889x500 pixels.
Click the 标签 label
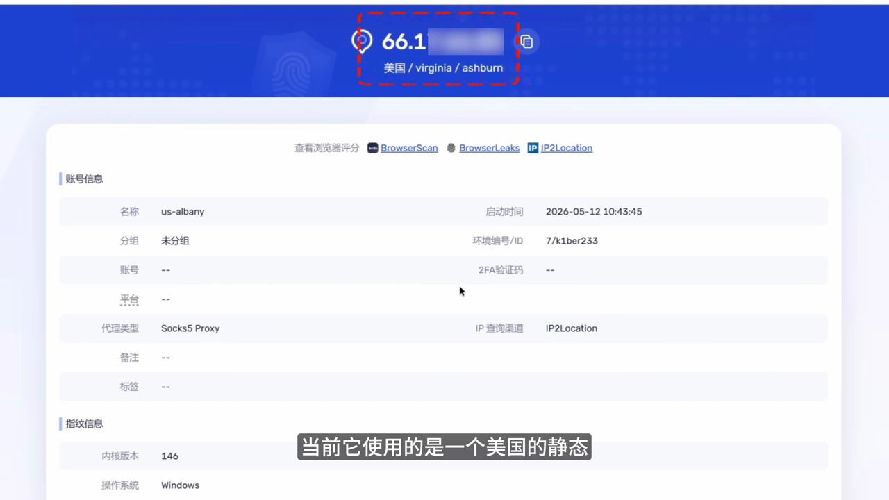point(129,387)
